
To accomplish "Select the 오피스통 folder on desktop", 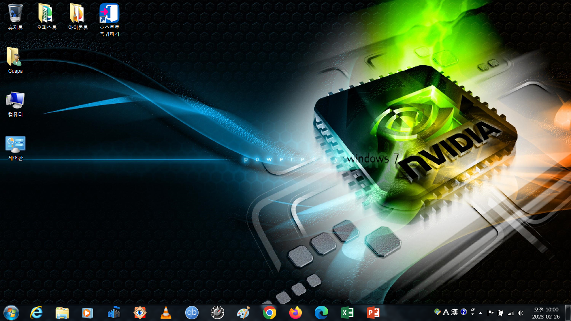I will point(46,17).
